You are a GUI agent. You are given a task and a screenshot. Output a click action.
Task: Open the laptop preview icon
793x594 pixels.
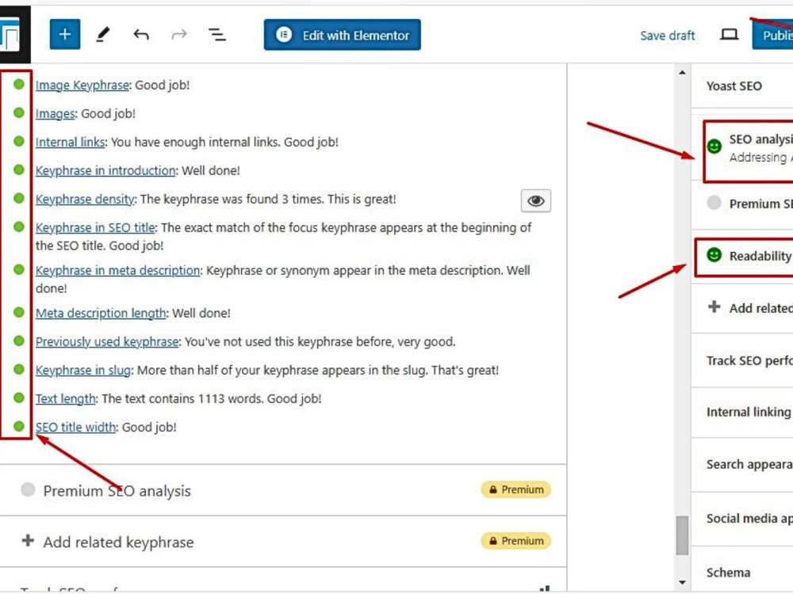pyautogui.click(x=729, y=34)
